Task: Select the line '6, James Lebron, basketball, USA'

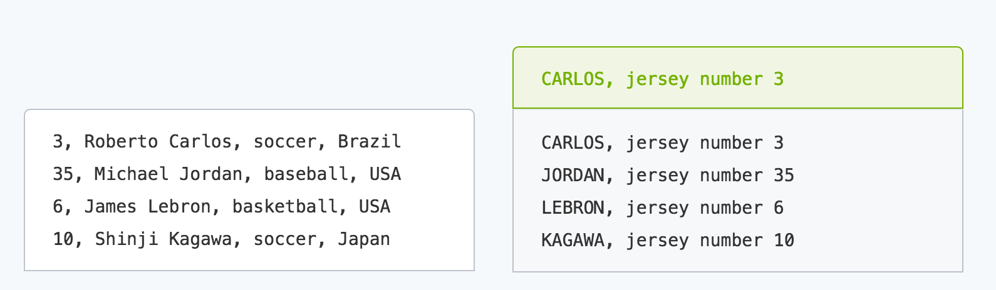Action: pyautogui.click(x=222, y=206)
